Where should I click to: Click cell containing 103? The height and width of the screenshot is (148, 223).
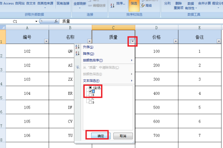point(27,79)
